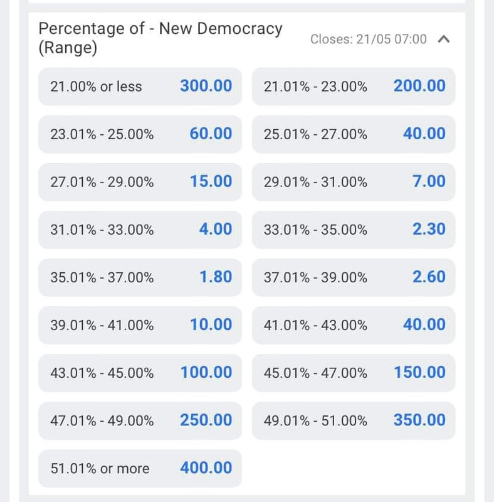Pick the 35.01% - 37.00% selection
This screenshot has height=502, width=494.
pyautogui.click(x=140, y=277)
